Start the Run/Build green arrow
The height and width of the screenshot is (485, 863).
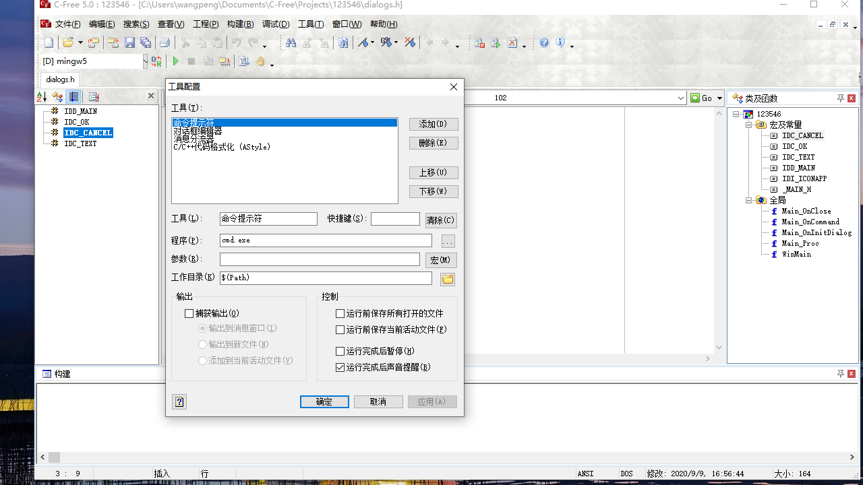pos(175,61)
